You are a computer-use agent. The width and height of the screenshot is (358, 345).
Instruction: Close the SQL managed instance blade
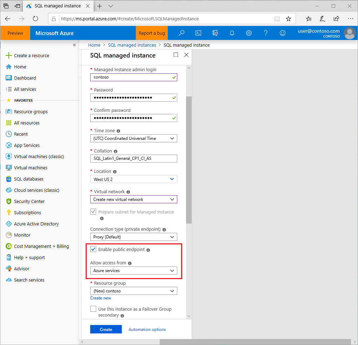point(186,55)
